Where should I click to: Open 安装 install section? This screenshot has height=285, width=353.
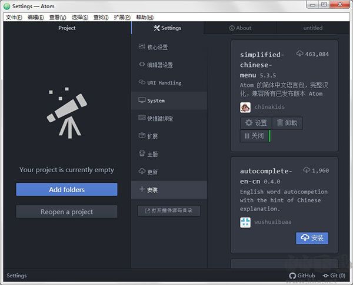click(x=169, y=190)
